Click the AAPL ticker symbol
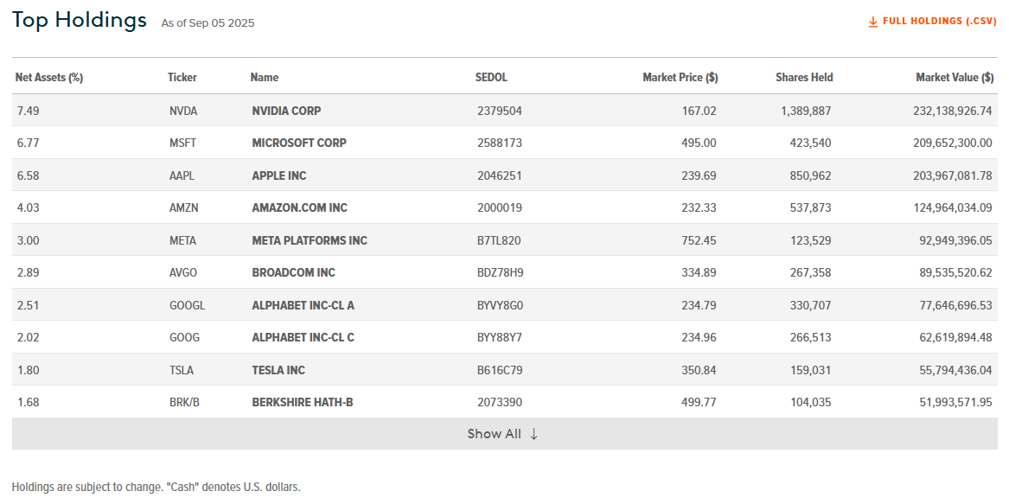The image size is (1009, 504). point(182,175)
